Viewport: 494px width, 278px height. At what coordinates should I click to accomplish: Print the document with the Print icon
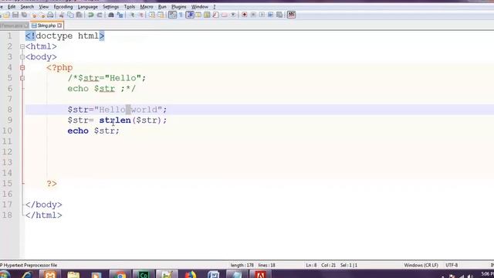[x=50, y=15]
